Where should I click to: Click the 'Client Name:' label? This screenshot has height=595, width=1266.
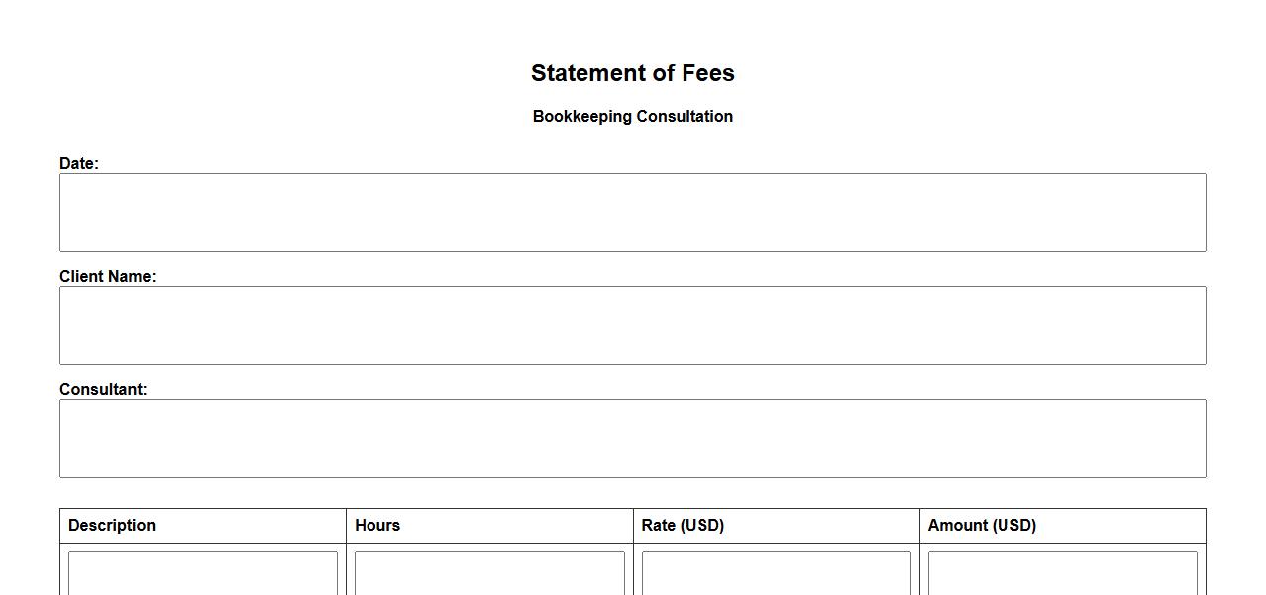pyautogui.click(x=107, y=277)
